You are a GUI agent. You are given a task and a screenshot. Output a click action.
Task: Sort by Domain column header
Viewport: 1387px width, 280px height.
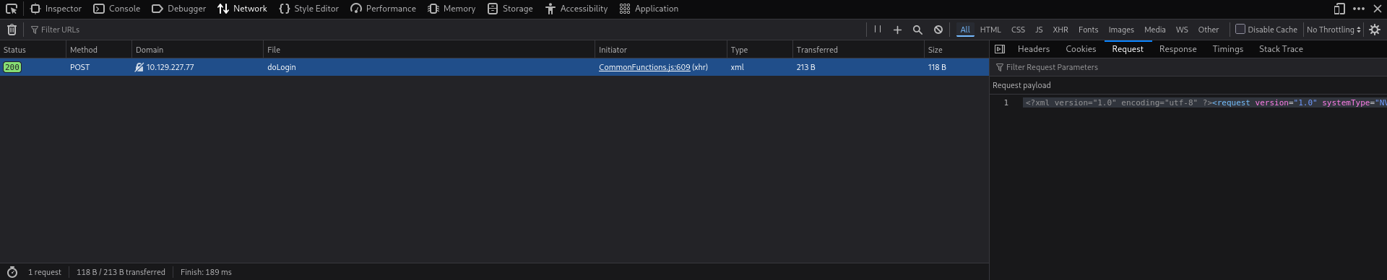click(197, 50)
